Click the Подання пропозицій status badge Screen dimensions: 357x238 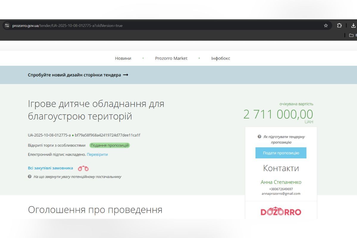pyautogui.click(x=109, y=145)
